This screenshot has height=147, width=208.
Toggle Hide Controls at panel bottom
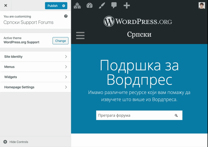click(16, 142)
